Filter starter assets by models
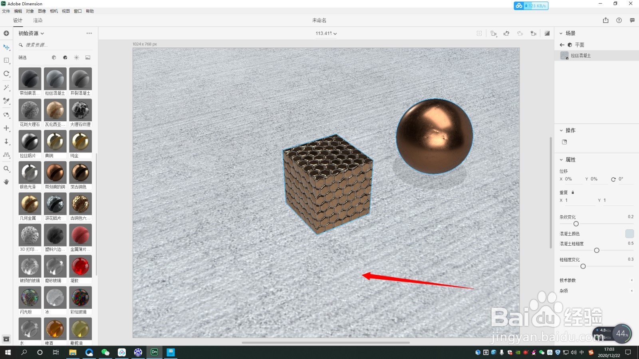 tap(54, 57)
